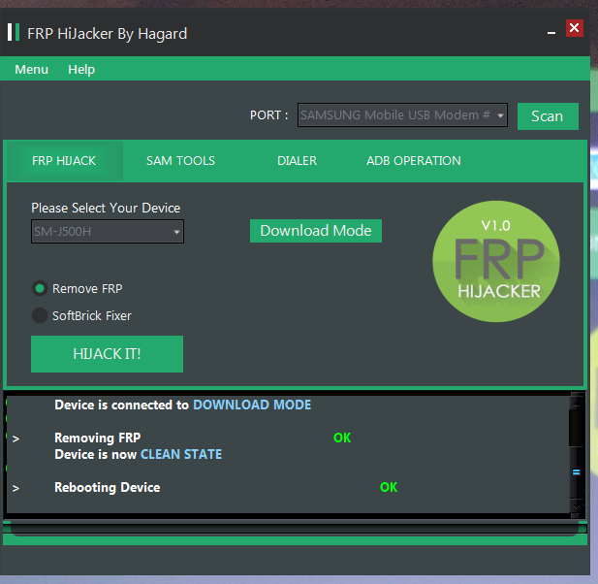Click OK status beside Removing FRP
This screenshot has height=584, width=598.
[x=342, y=438]
